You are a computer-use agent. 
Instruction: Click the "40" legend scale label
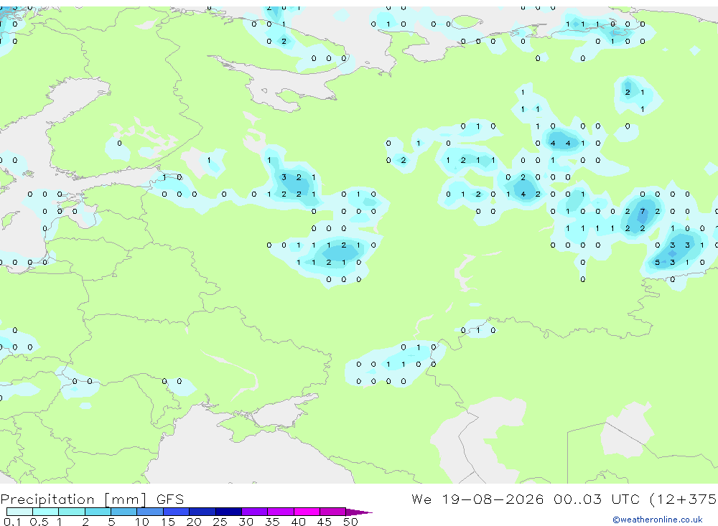(x=298, y=522)
